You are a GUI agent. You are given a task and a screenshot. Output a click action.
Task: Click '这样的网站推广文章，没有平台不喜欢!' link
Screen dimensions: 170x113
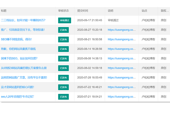[x=24, y=77]
